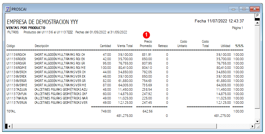Click the black marker beside horizontal scrollbar
This screenshot has height=134, width=265.
click(x=7, y=126)
